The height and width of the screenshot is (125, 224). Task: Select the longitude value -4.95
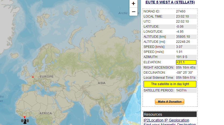click(x=180, y=32)
